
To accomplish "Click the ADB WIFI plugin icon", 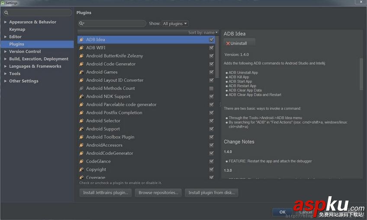I will 81,48.
